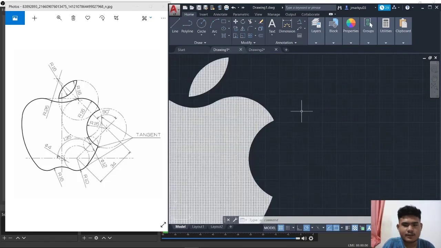
Task: Choose the Array tool in Modify panel
Action: click(x=250, y=35)
